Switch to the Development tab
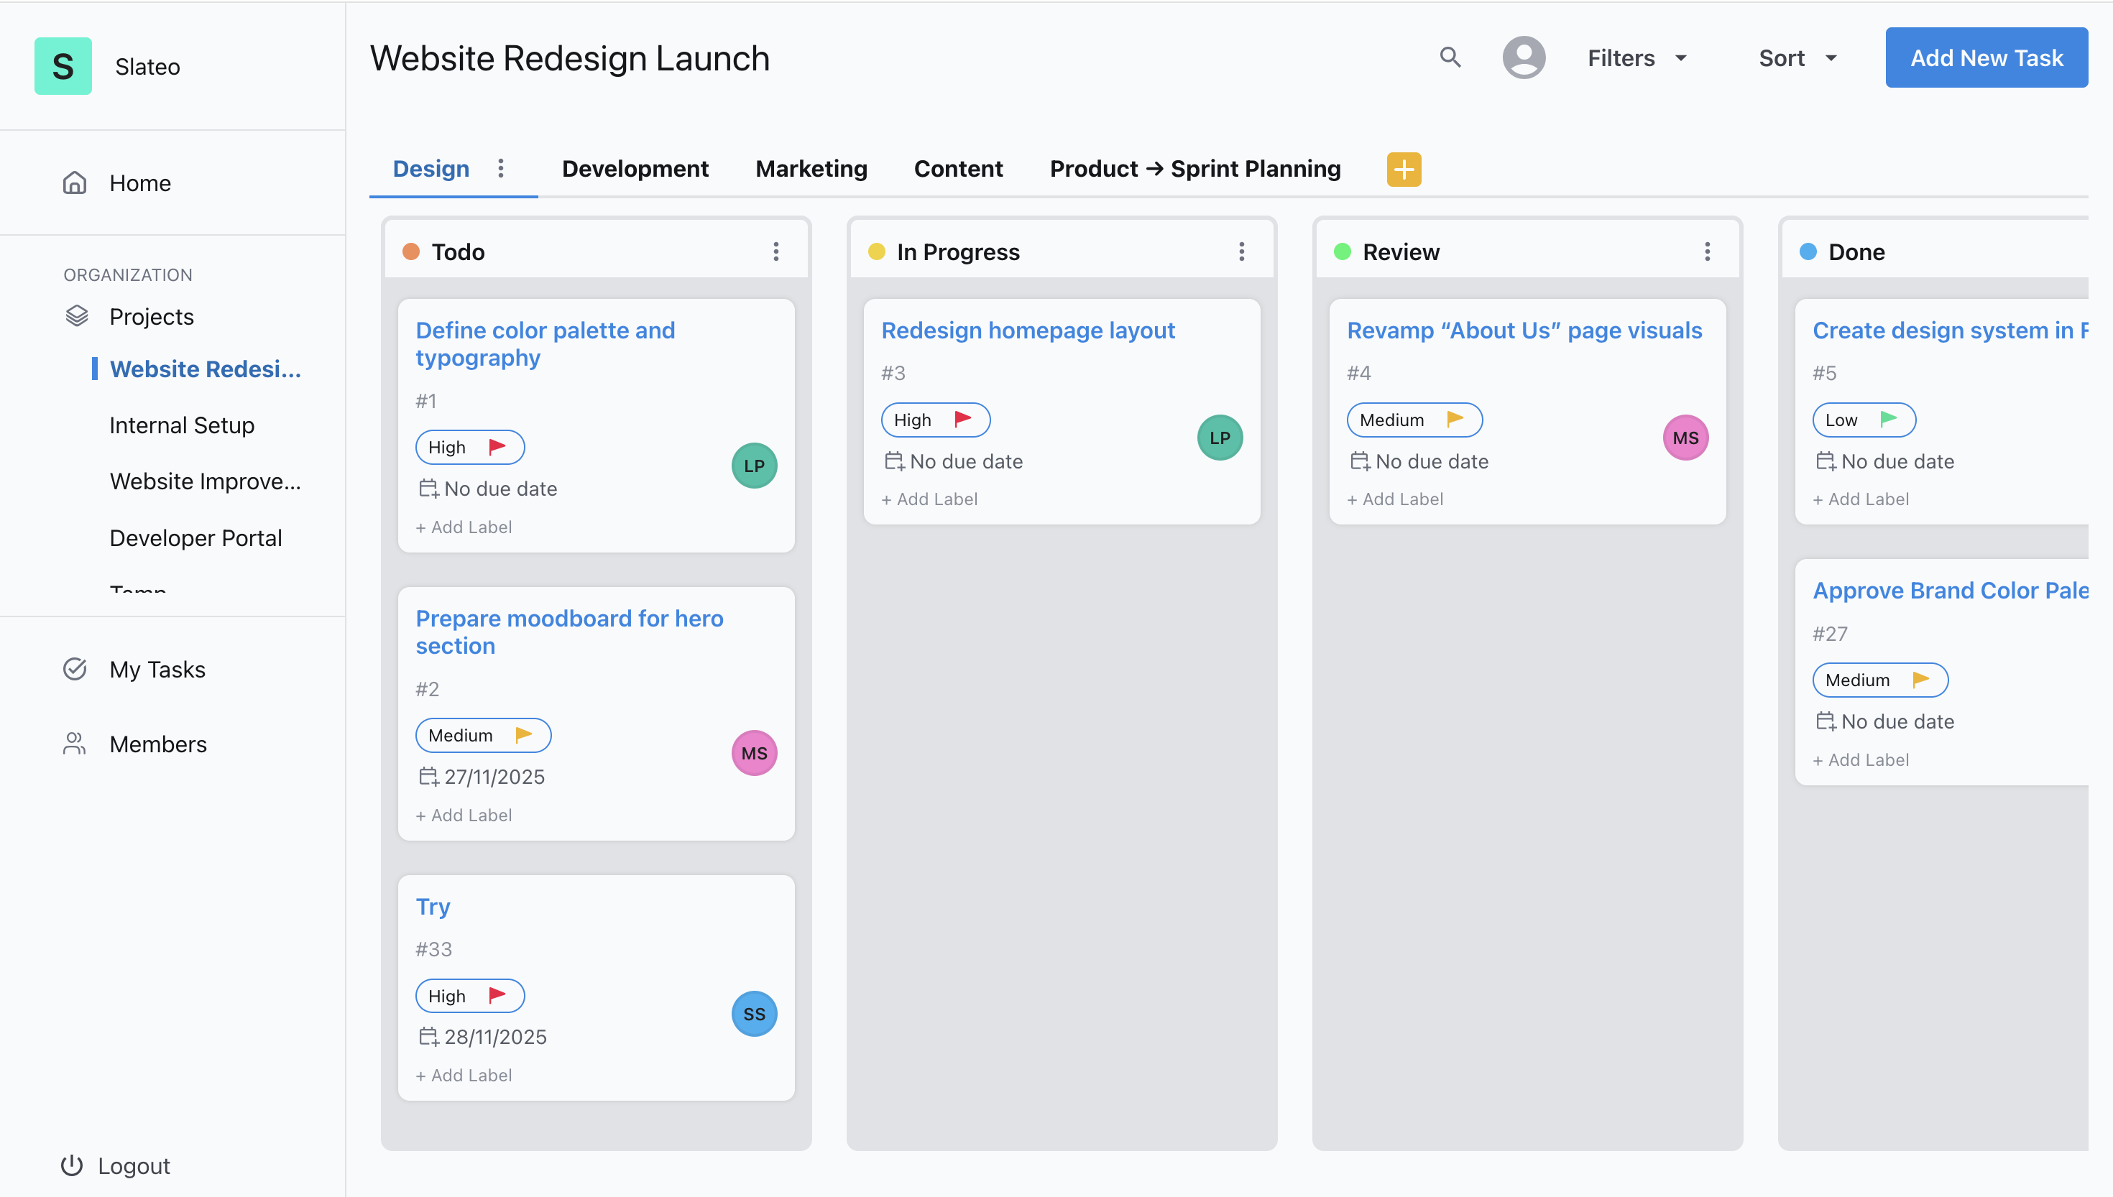The image size is (2113, 1197). pos(635,169)
